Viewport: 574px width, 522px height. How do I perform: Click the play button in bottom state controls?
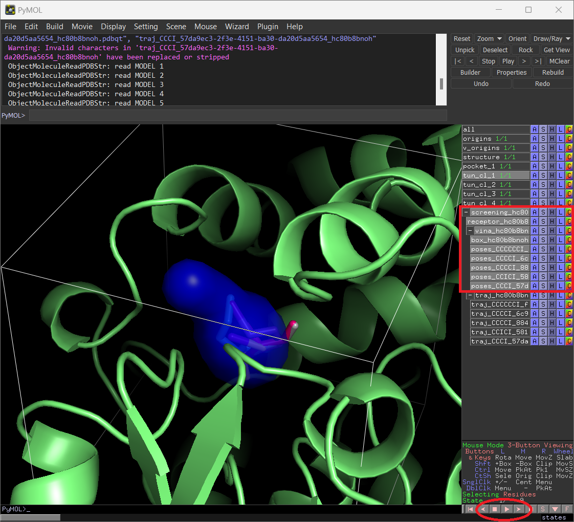click(506, 509)
